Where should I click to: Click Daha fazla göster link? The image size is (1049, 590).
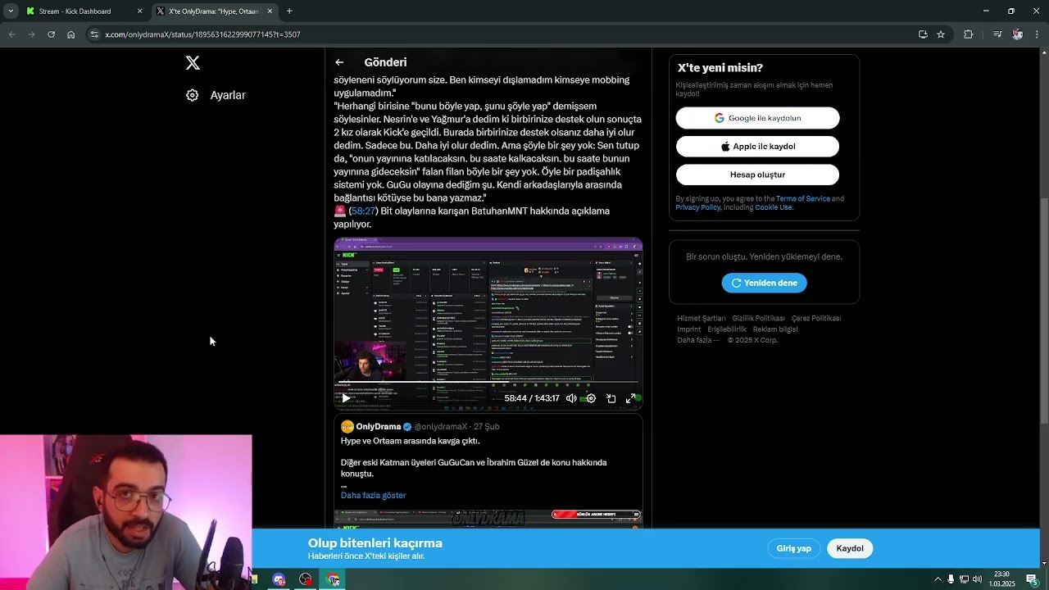(x=373, y=496)
